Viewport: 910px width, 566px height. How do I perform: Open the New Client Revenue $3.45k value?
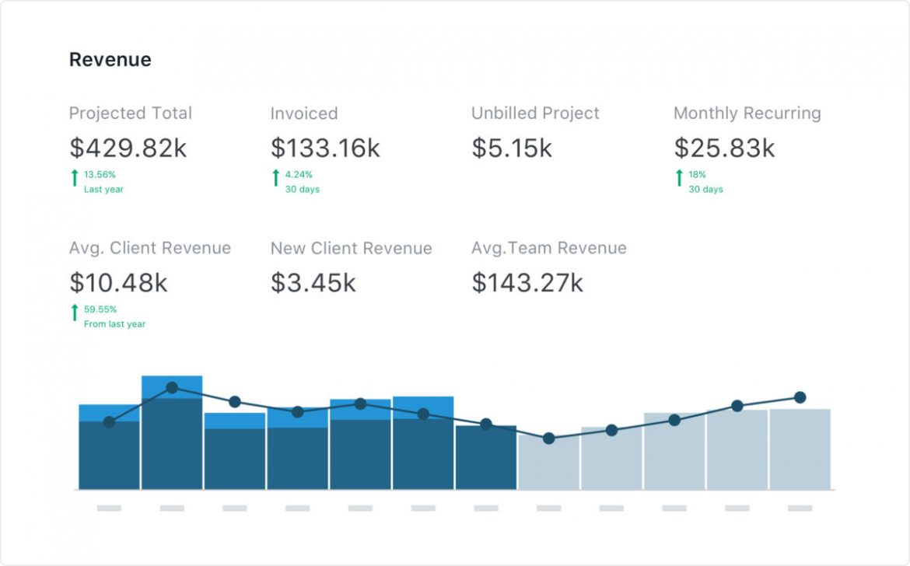click(x=313, y=282)
